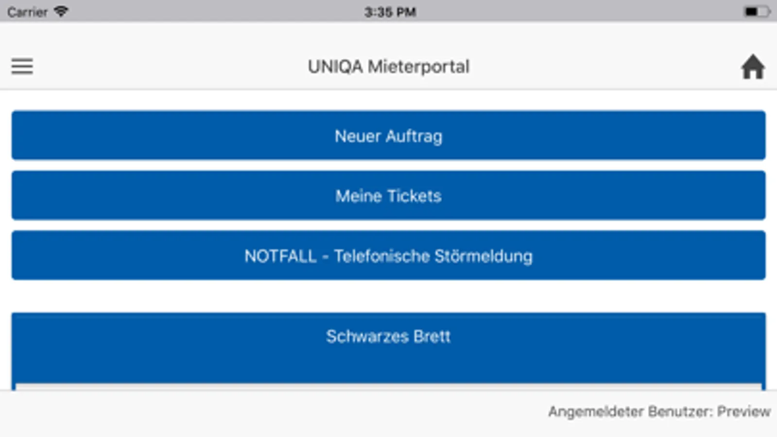Show the side menu using three-line icon
This screenshot has width=777, height=437.
tap(22, 67)
